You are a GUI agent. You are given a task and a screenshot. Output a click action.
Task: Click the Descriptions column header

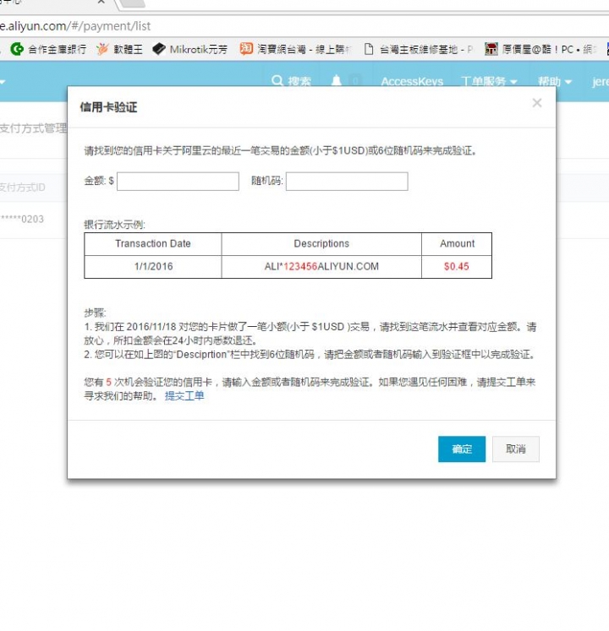[321, 243]
